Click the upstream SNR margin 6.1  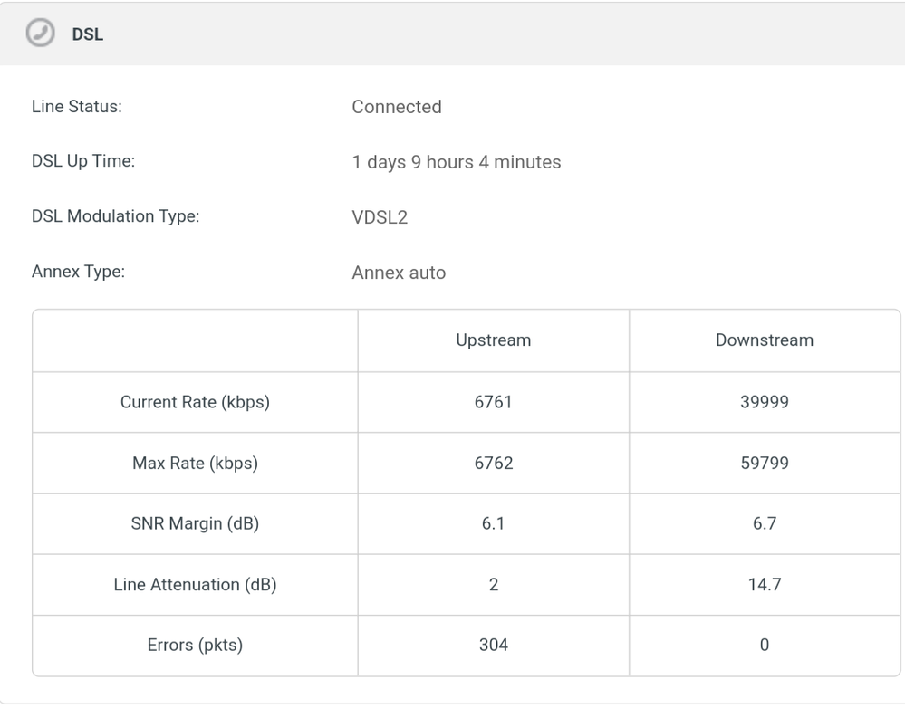point(493,524)
